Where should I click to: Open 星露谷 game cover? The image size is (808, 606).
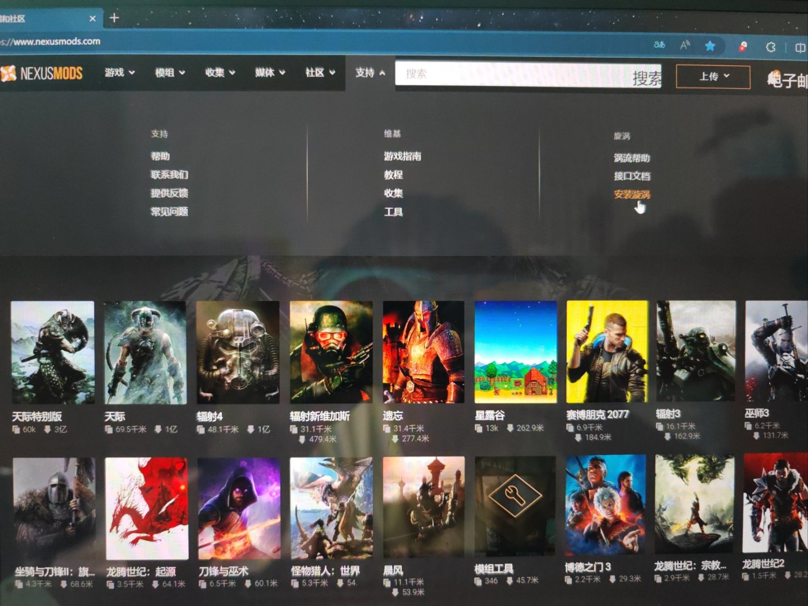pos(516,352)
